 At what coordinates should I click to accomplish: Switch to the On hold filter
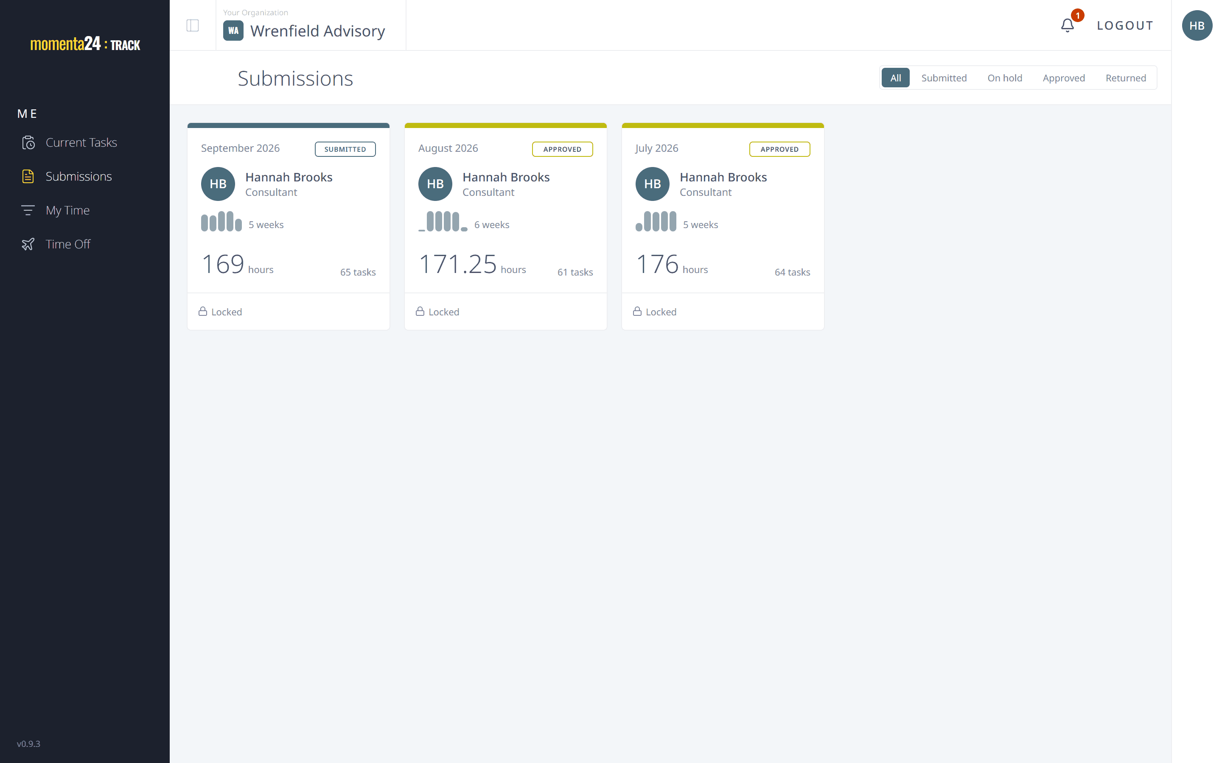click(x=1004, y=78)
